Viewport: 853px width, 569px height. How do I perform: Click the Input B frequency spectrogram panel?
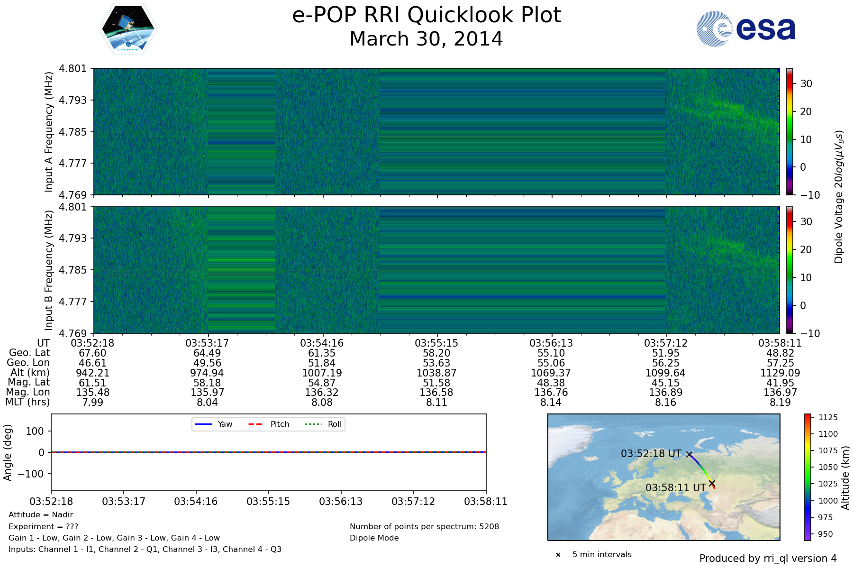[436, 270]
